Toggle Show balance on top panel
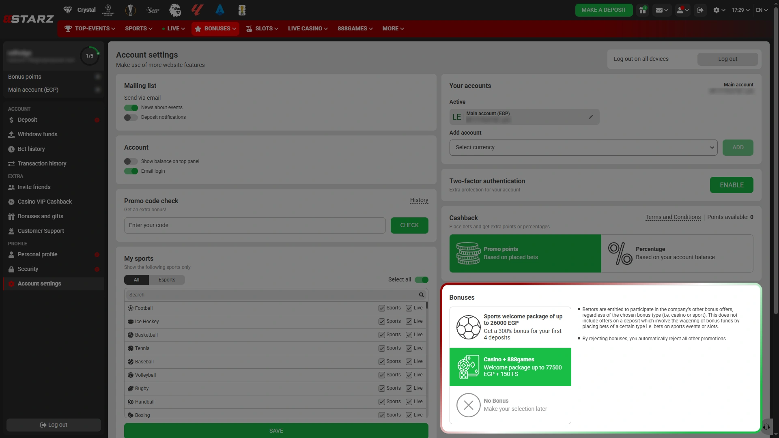This screenshot has width=779, height=438. 131,161
